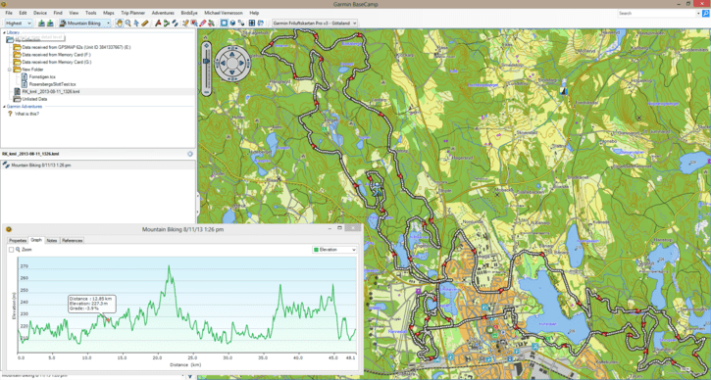The width and height of the screenshot is (711, 380).
Task: Open the search field dropdown arrow
Action: point(699,14)
